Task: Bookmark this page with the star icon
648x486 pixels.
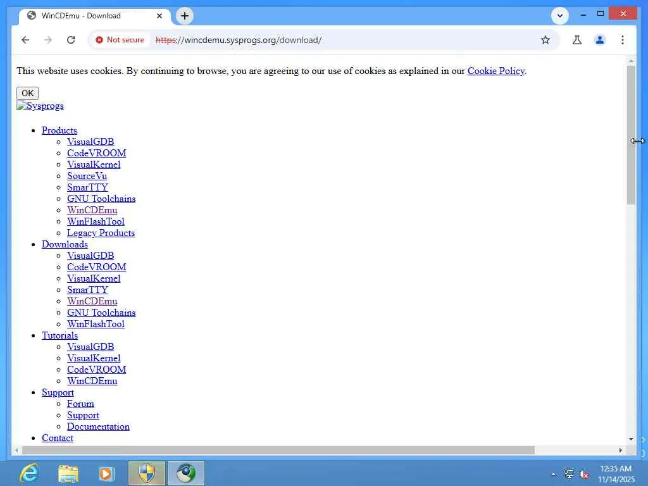Action: (545, 40)
